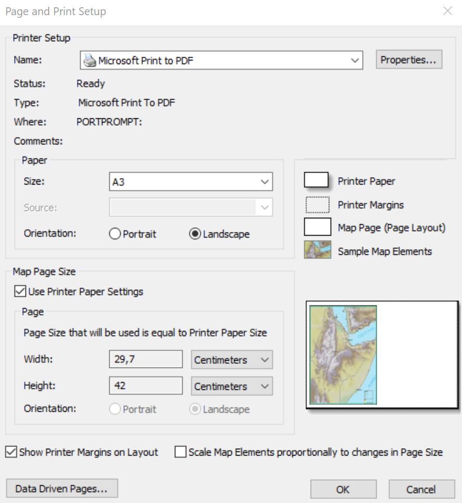Click the Sample Map Elements legend icon
Viewport: 462px width, 503px height.
(x=317, y=250)
